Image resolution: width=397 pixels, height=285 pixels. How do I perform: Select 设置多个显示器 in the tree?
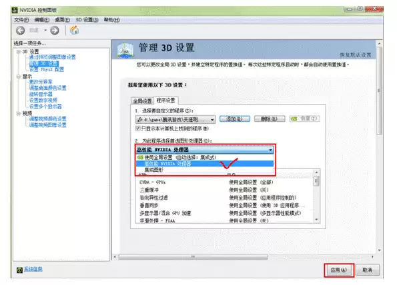click(x=45, y=107)
